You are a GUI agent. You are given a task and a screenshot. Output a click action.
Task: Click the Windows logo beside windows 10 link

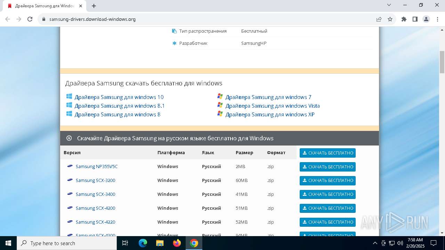point(69,96)
